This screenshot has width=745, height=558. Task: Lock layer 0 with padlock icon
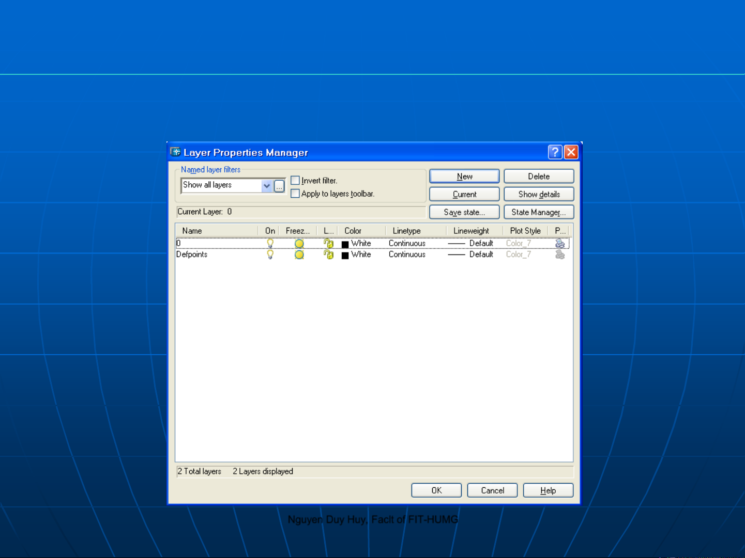(328, 243)
